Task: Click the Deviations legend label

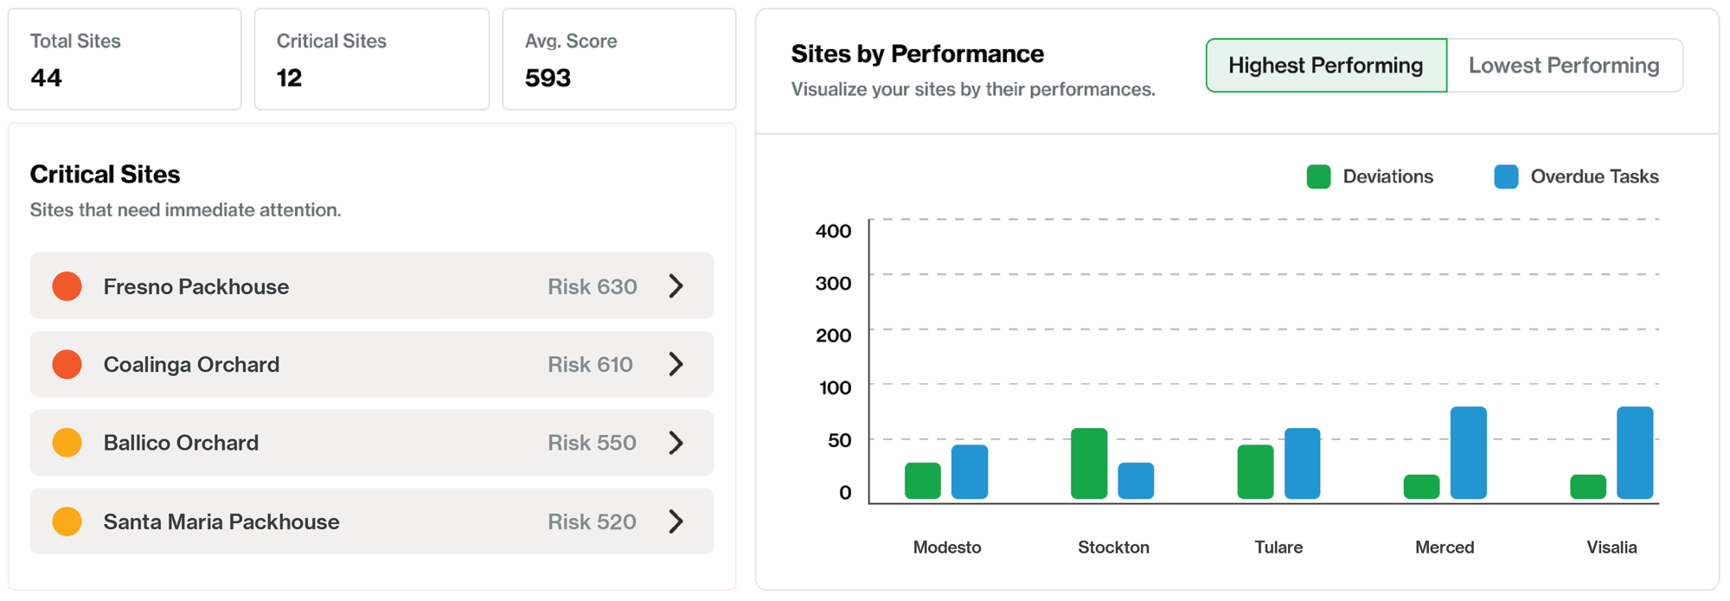Action: [x=1387, y=176]
